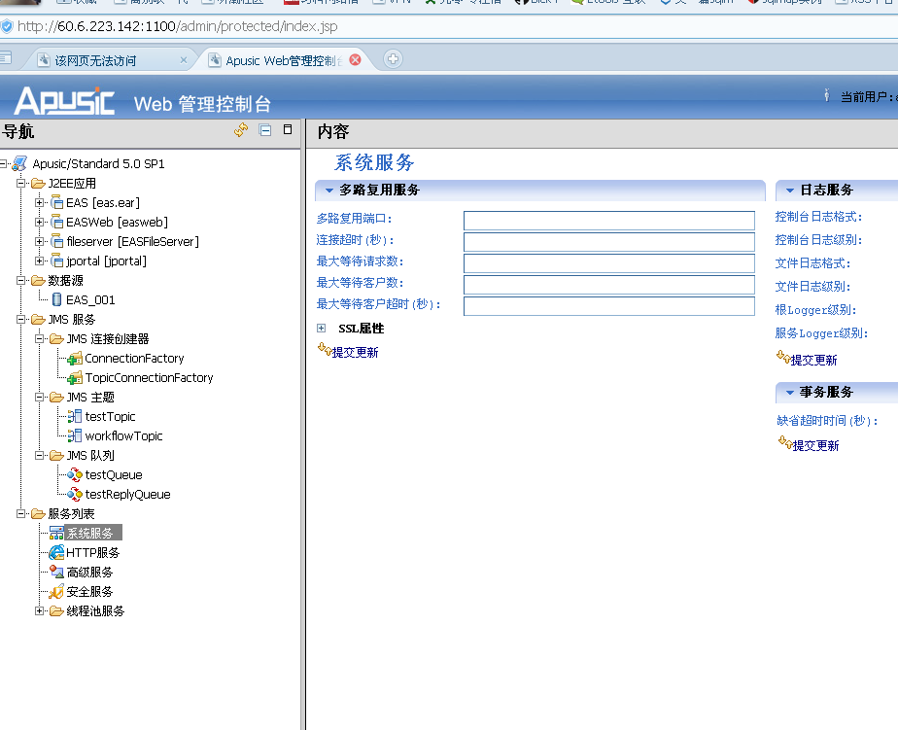
Task: Click the Apusic/Standard 5.0 SP1 server icon
Action: 20,163
